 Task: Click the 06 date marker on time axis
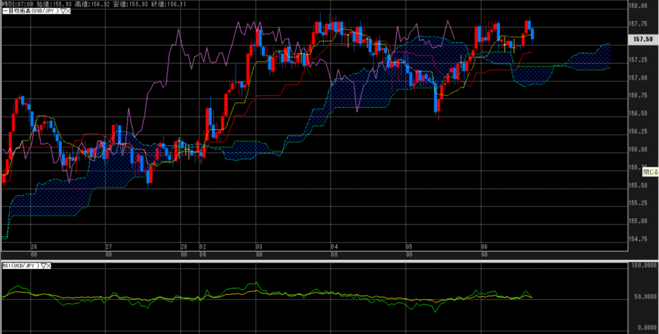484,247
